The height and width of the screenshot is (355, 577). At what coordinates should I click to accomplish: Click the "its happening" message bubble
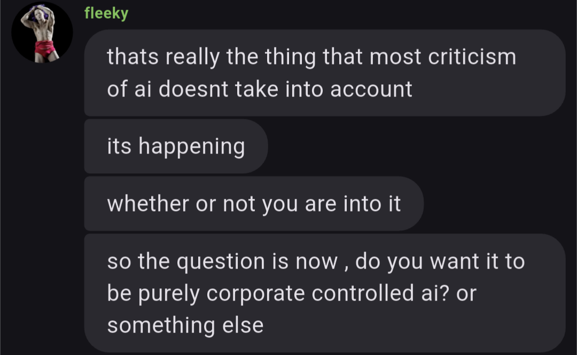click(176, 146)
